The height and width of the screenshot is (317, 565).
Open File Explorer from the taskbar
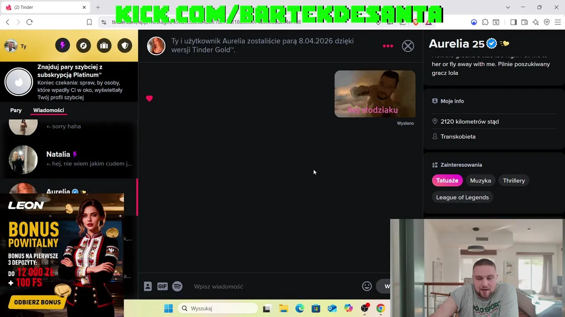click(x=283, y=309)
